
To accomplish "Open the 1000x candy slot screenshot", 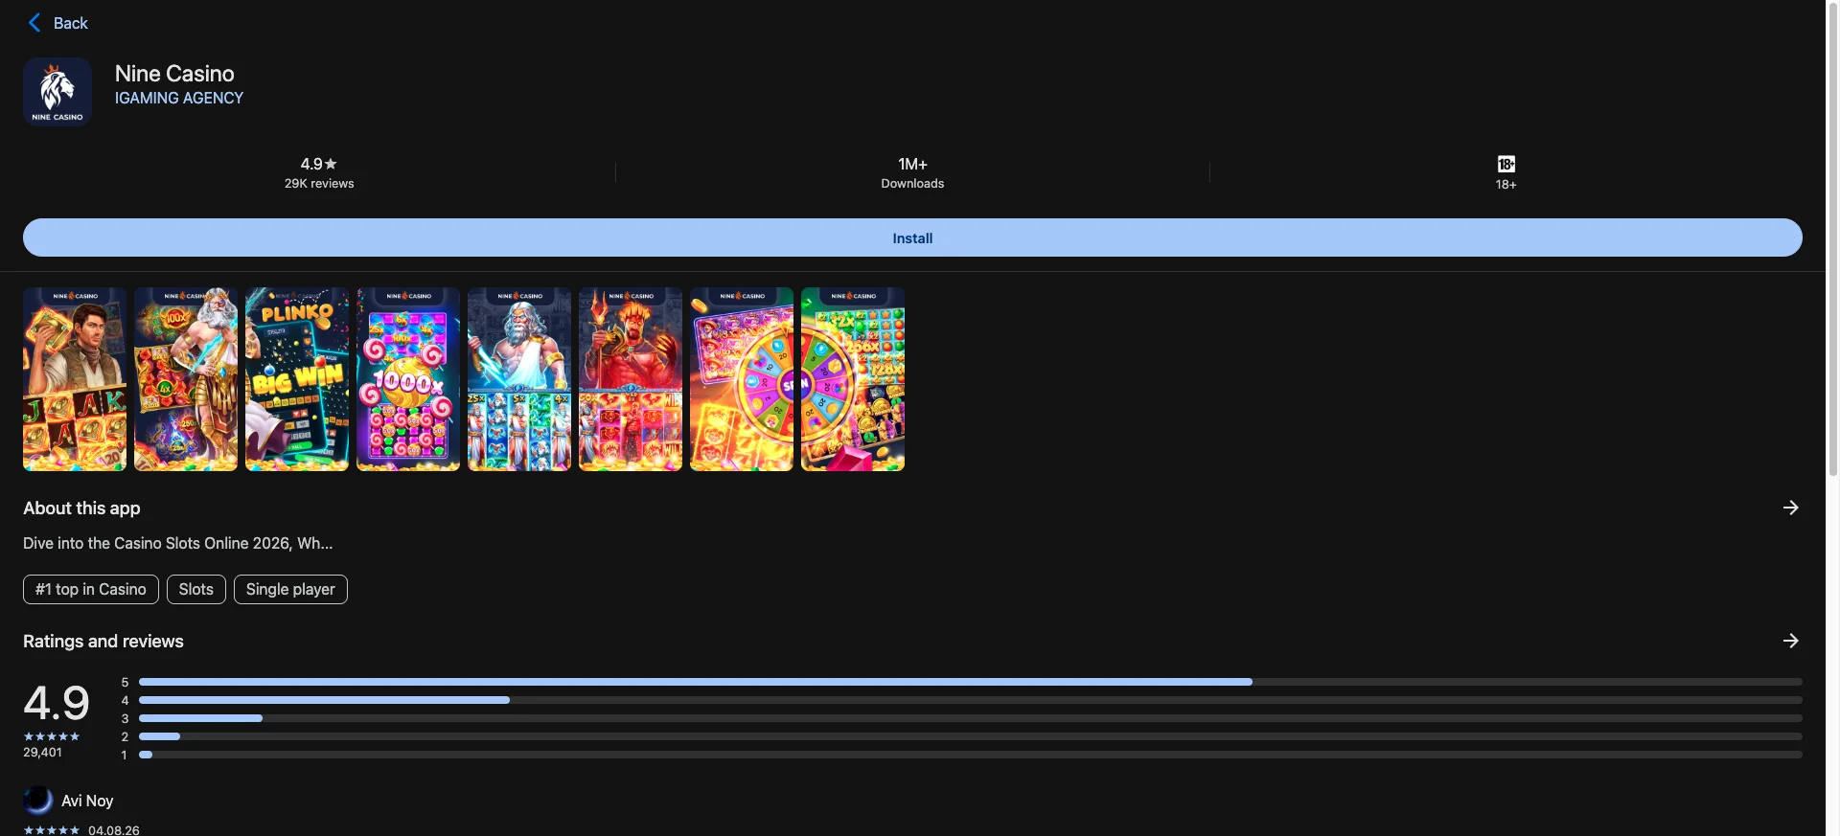I will point(408,379).
